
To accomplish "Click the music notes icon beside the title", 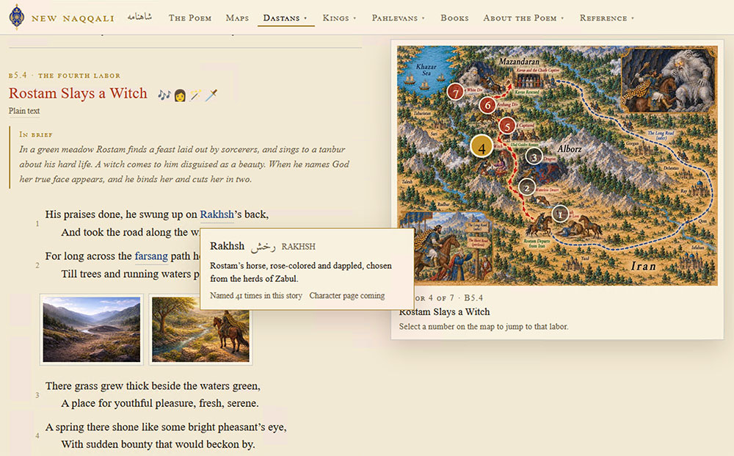I will (x=164, y=95).
